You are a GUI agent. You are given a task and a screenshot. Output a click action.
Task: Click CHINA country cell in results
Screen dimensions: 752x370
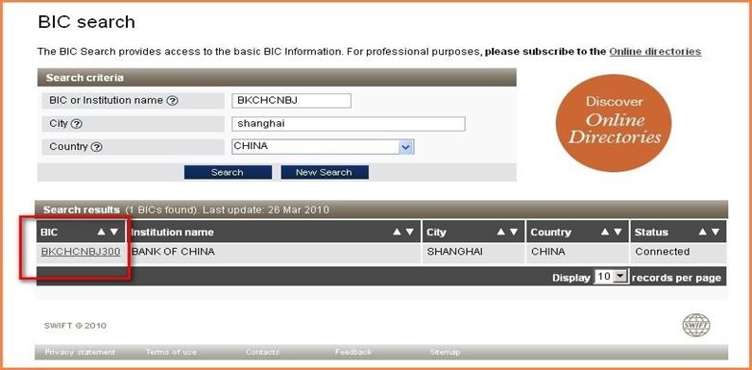tap(578, 253)
